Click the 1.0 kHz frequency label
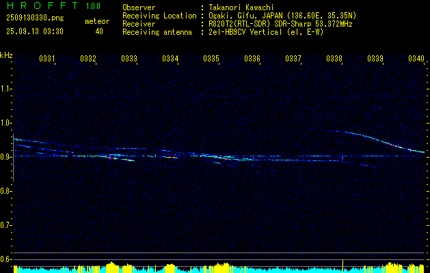Screen dimensions: 430x273 coord(5,123)
